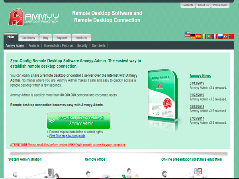Download latest version of Ammyy Admin
Screen dimensions: 239x179
[x=78, y=121]
